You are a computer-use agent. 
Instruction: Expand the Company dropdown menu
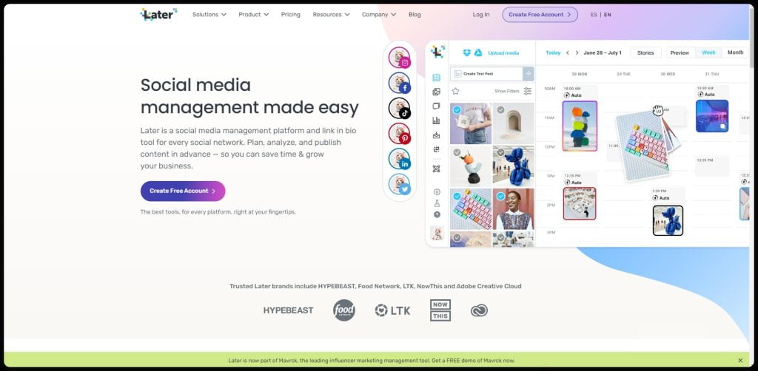point(379,15)
